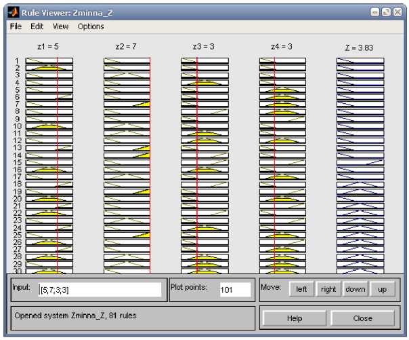Open the File menu
The width and height of the screenshot is (409, 340).
click(x=16, y=26)
